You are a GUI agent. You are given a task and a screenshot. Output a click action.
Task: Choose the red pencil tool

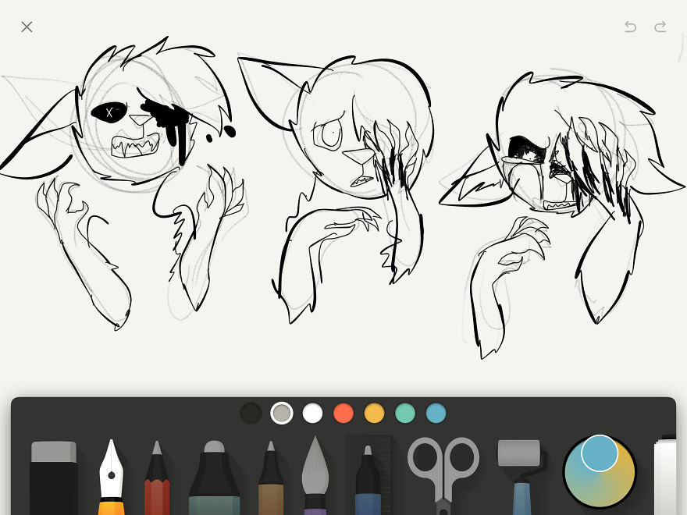(157, 478)
